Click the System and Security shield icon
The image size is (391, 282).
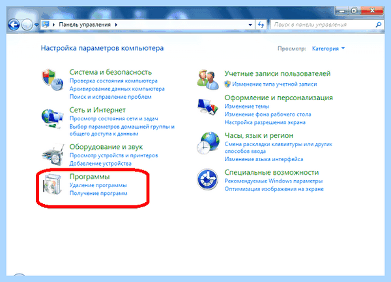(x=52, y=80)
